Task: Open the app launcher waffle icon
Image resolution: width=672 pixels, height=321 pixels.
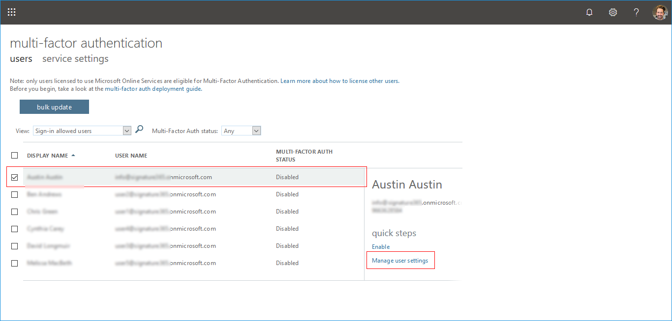Action: click(x=12, y=12)
